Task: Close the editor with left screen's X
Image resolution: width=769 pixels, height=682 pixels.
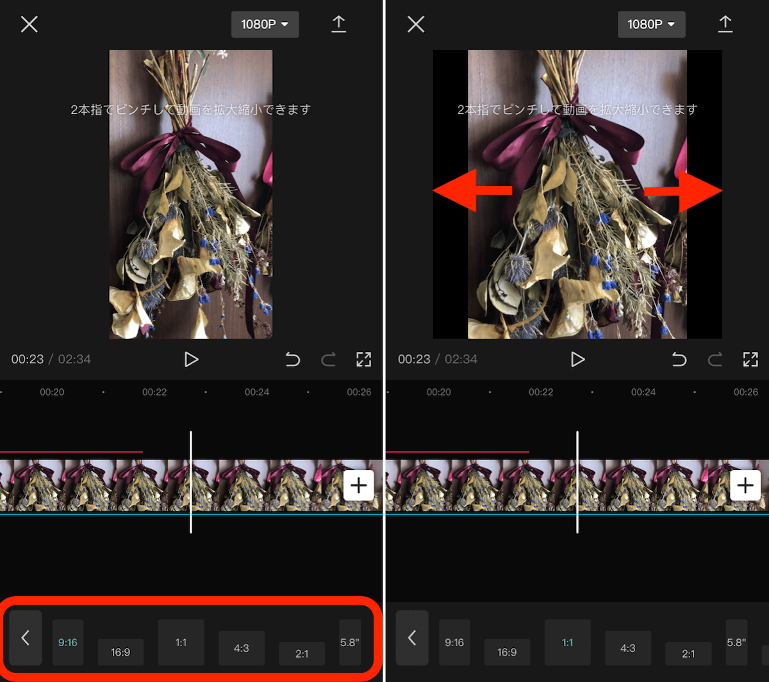Action: [x=29, y=24]
